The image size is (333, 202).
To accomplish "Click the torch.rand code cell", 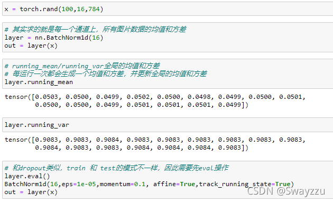I will pos(168,9).
